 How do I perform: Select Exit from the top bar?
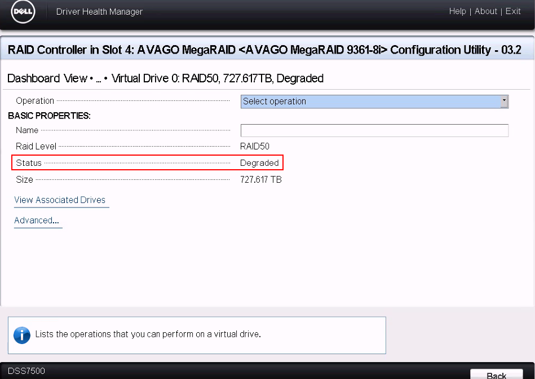tap(512, 11)
